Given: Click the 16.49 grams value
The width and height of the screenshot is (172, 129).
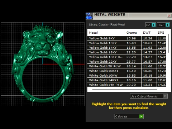Looking at the screenshot, I should (131, 43).
